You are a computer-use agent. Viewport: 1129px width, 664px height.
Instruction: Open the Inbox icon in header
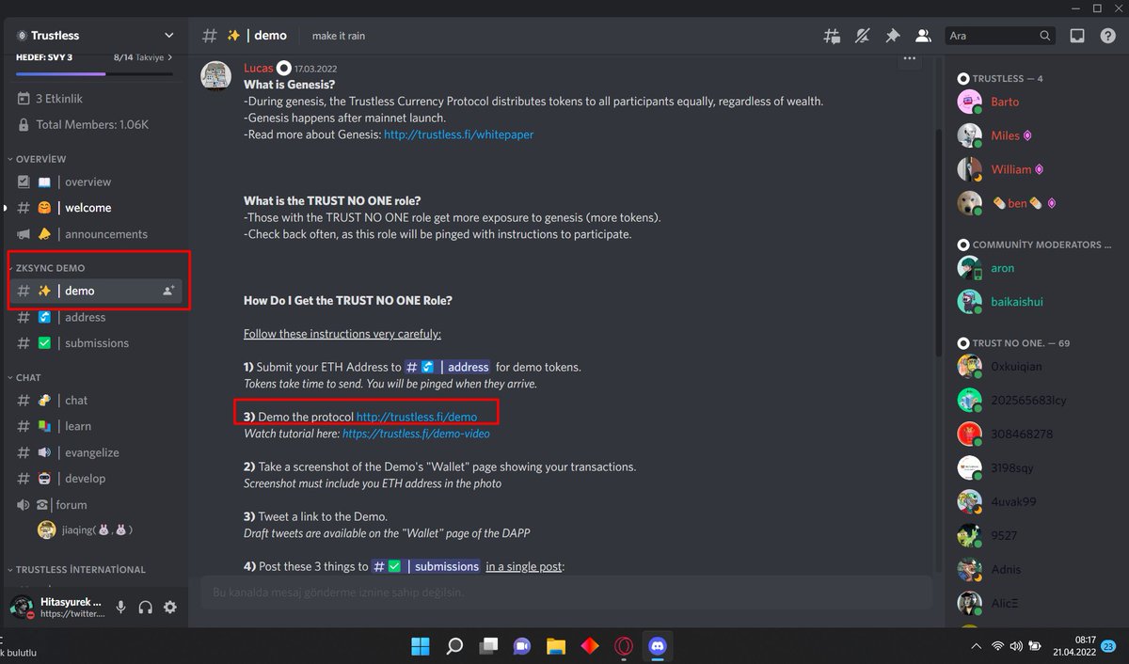(x=1077, y=36)
